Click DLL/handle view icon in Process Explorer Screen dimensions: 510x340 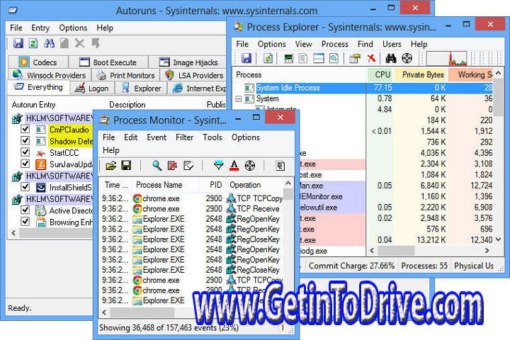pyautogui.click(x=334, y=58)
